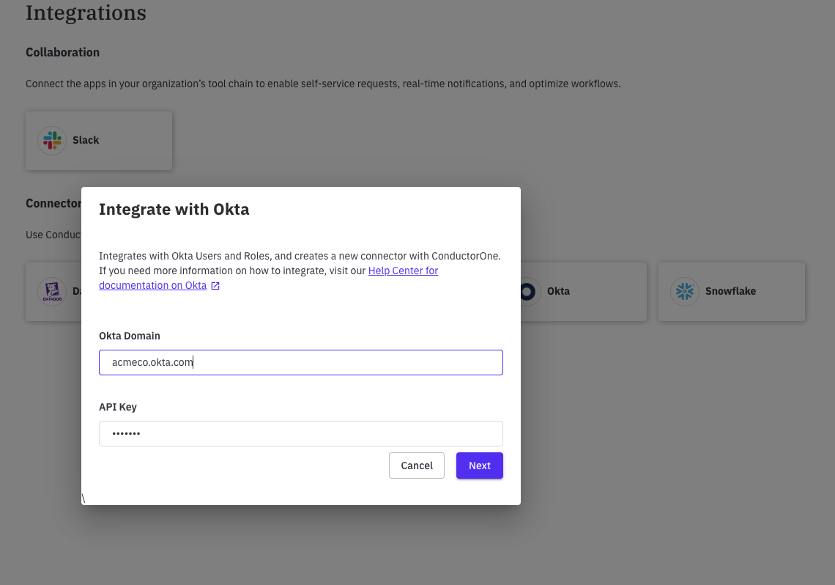Viewport: 835px width, 585px height.
Task: Select the Slack integration card
Action: point(99,141)
